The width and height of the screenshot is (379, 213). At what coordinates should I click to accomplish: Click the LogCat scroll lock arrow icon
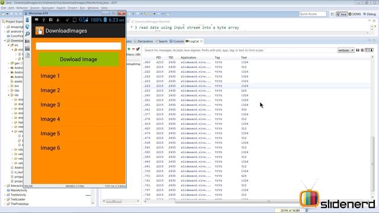pyautogui.click(x=371, y=50)
